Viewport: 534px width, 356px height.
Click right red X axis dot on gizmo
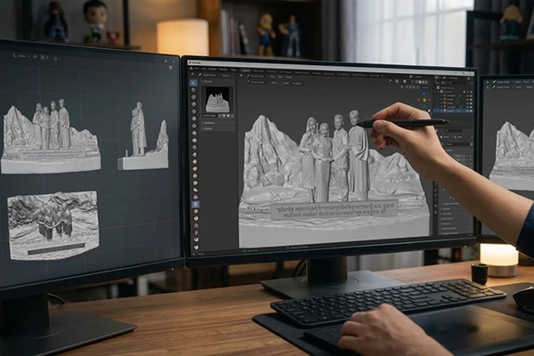(x=429, y=100)
